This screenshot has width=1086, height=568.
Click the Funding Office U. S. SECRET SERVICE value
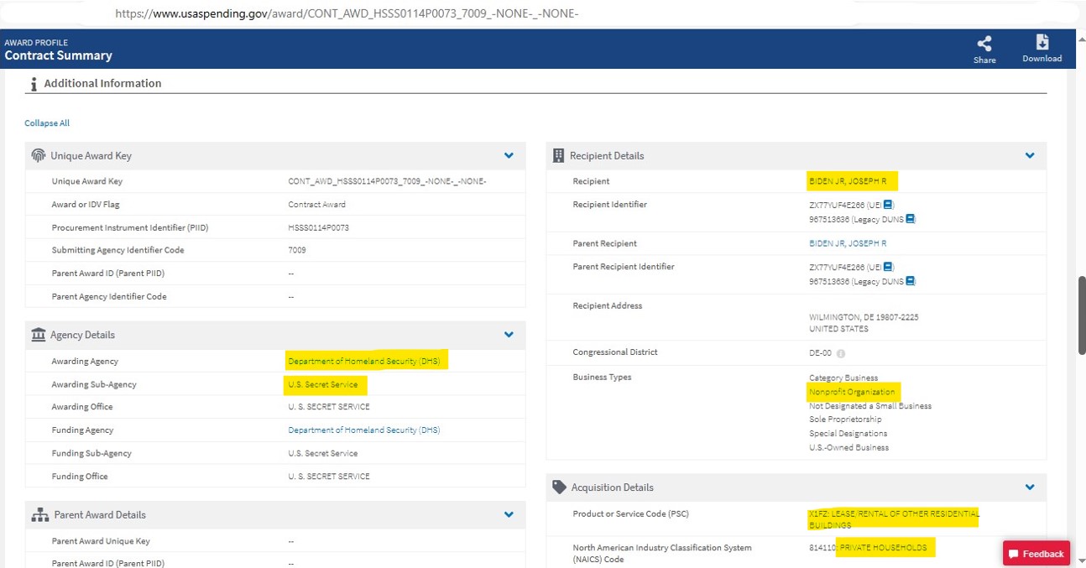coord(329,476)
